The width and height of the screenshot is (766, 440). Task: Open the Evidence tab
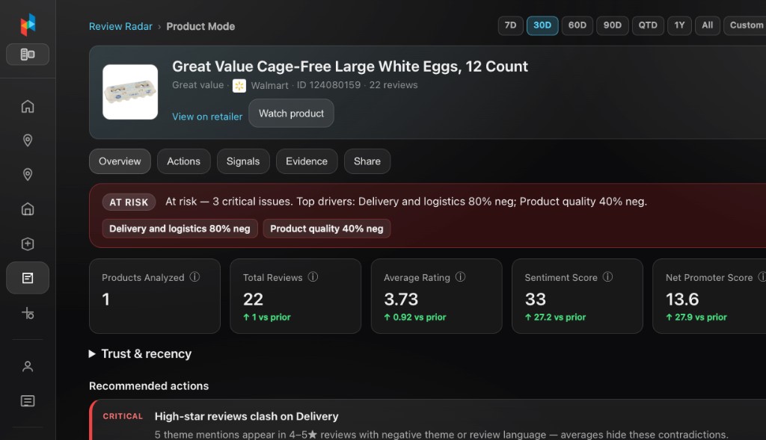point(306,161)
